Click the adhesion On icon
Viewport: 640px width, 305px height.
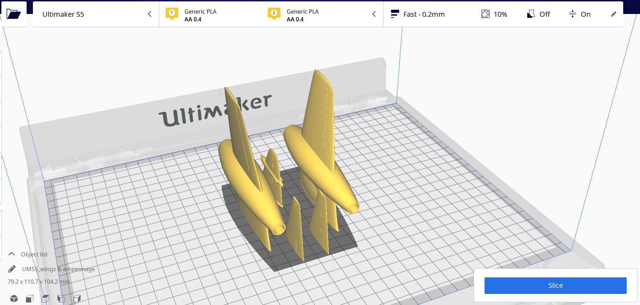click(x=572, y=14)
